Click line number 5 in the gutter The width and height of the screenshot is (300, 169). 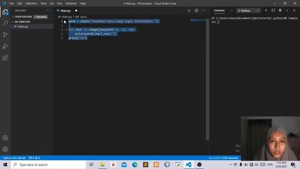coord(62,38)
